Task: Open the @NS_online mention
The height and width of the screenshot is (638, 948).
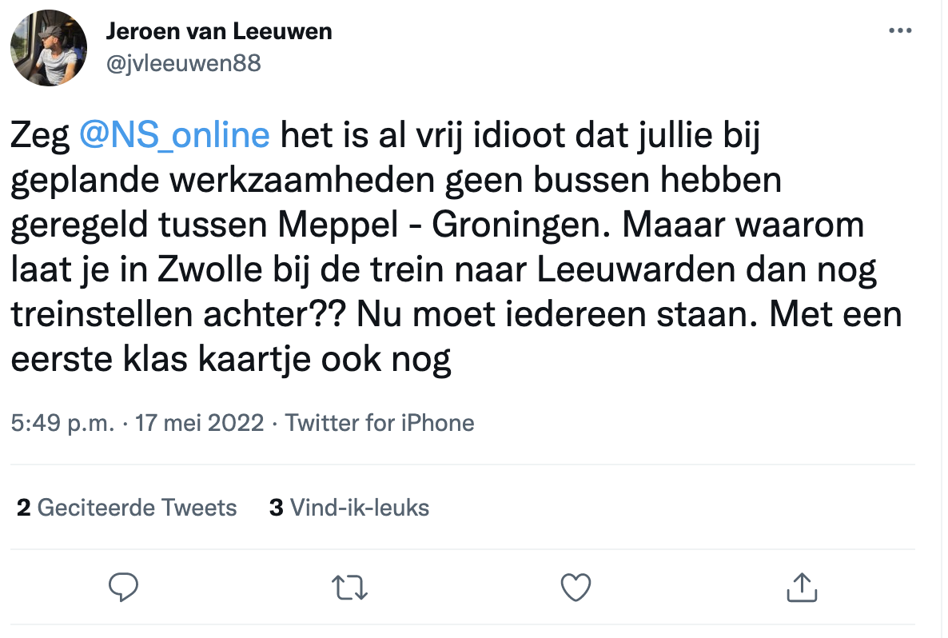Action: pyautogui.click(x=174, y=135)
